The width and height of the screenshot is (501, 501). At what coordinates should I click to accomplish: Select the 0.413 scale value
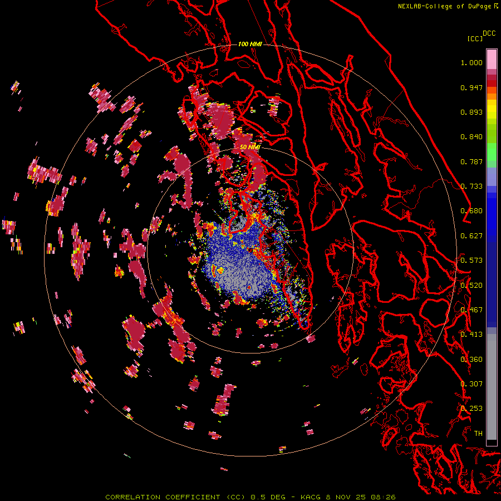coord(471,335)
